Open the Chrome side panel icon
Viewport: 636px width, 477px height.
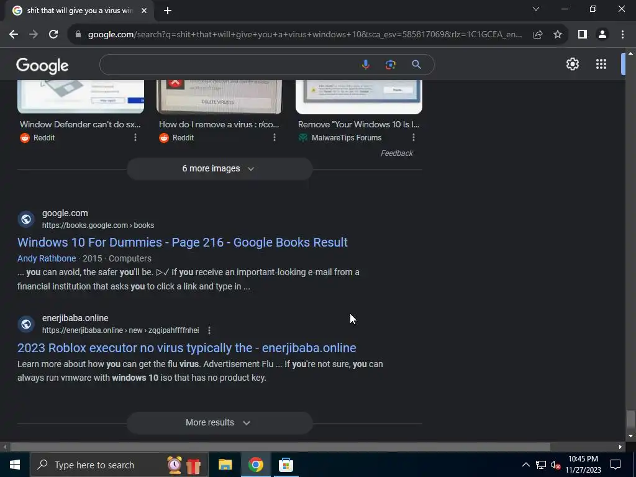[x=583, y=35]
